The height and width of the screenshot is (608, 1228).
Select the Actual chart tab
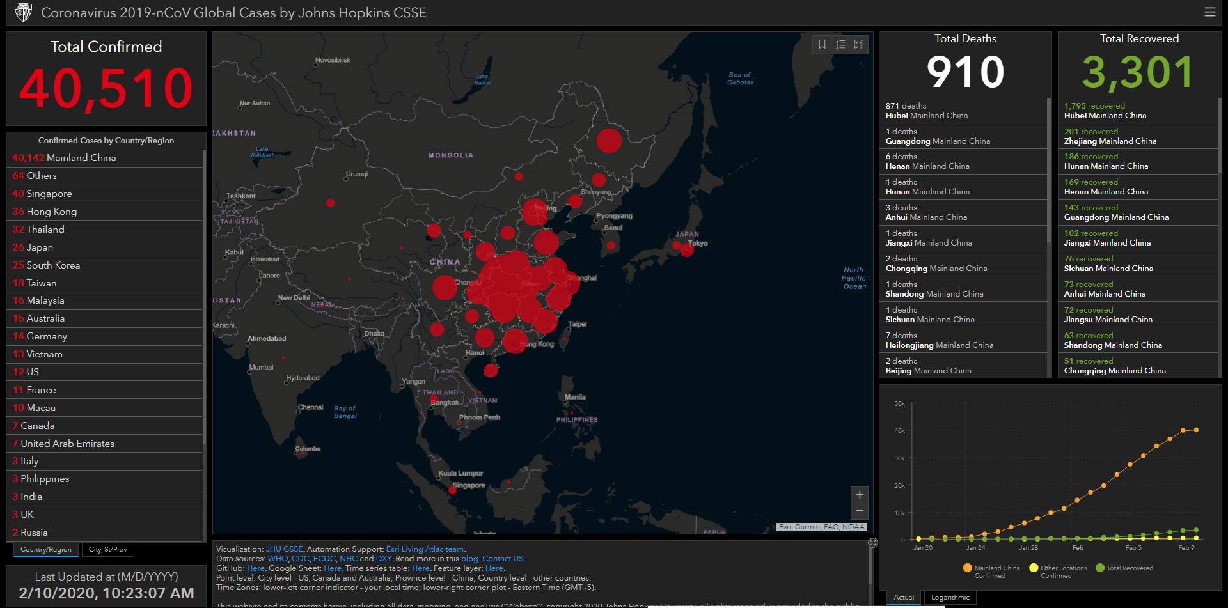point(903,598)
